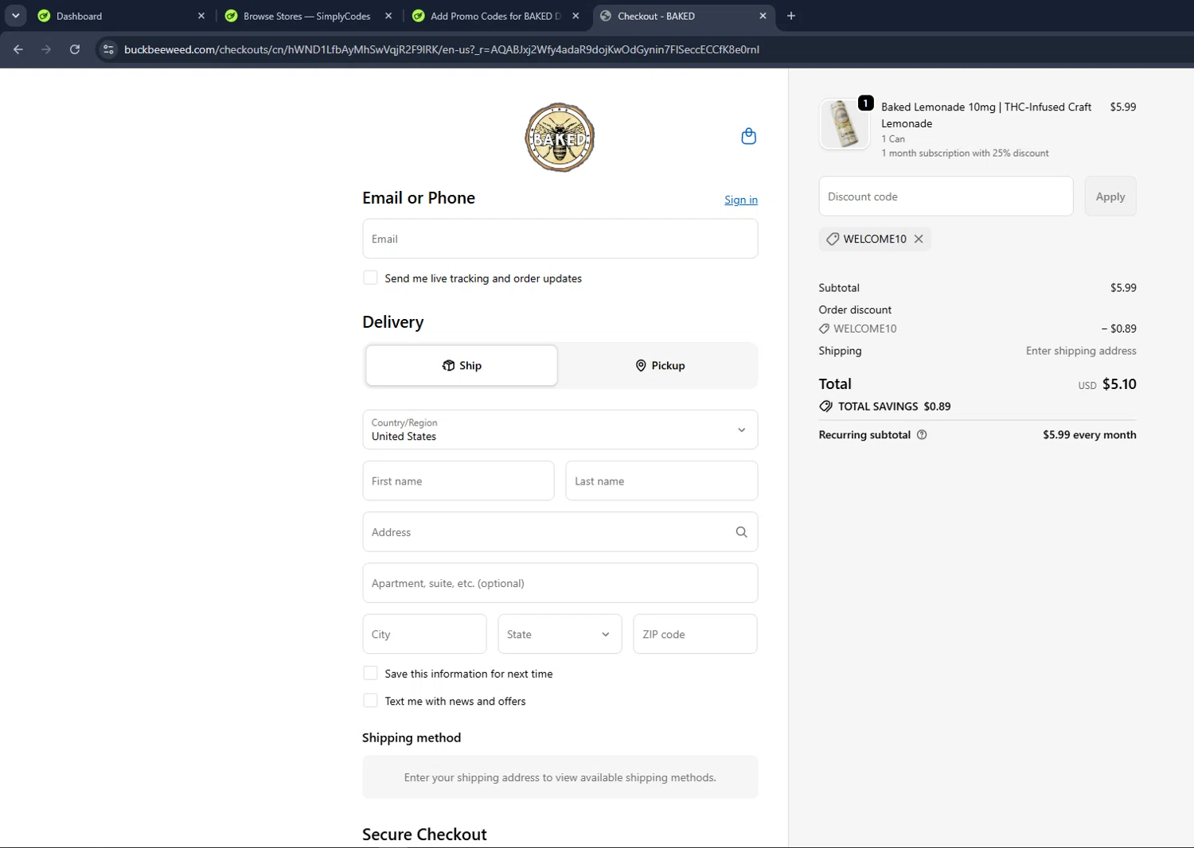Remove the WELCOME10 discount code
1194x848 pixels.
pyautogui.click(x=919, y=239)
